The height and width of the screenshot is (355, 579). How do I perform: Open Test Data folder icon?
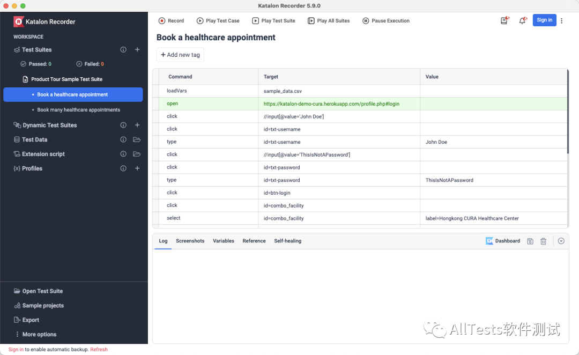click(x=137, y=139)
